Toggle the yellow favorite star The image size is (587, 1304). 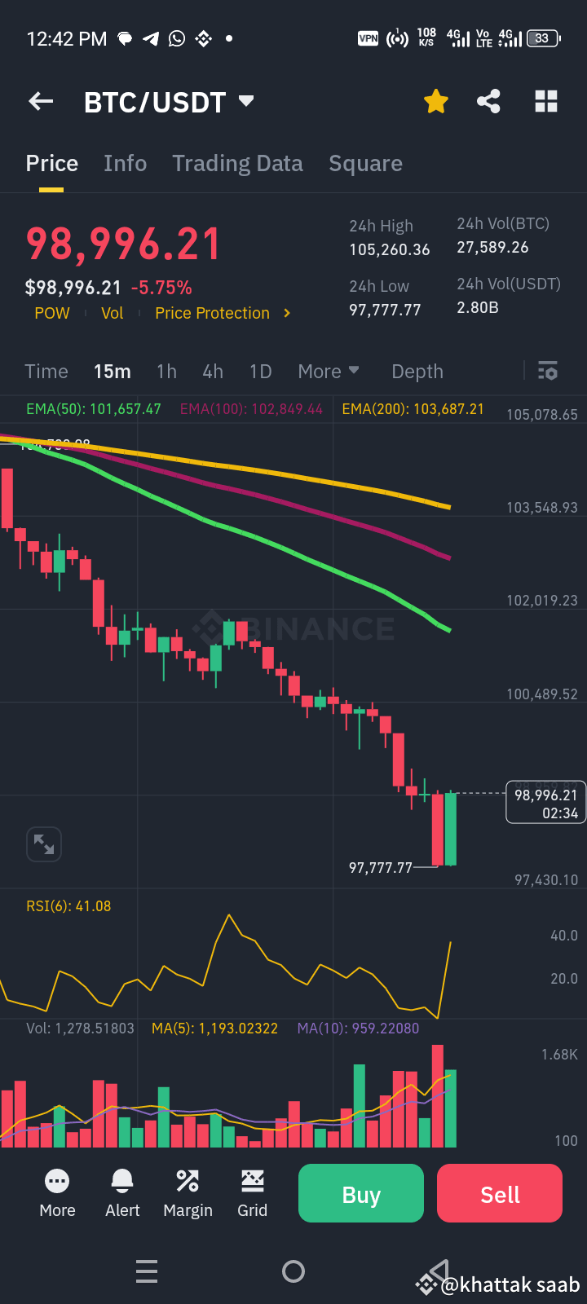pos(436,102)
